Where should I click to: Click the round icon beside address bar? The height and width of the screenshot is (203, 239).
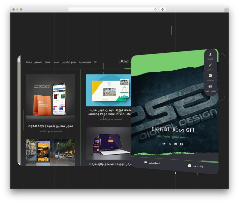pyautogui.click(x=163, y=10)
